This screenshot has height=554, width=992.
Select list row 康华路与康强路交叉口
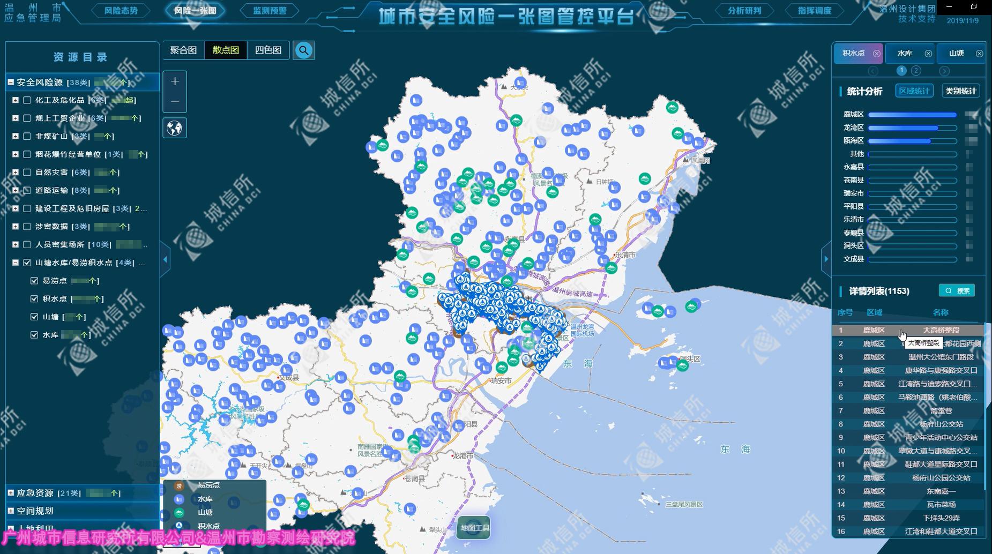(x=908, y=370)
